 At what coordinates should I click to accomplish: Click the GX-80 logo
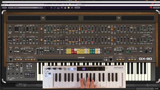pyautogui.click(x=145, y=59)
